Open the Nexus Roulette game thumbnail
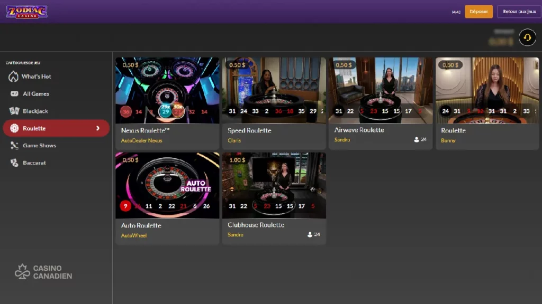This screenshot has height=304, width=542. (x=167, y=90)
